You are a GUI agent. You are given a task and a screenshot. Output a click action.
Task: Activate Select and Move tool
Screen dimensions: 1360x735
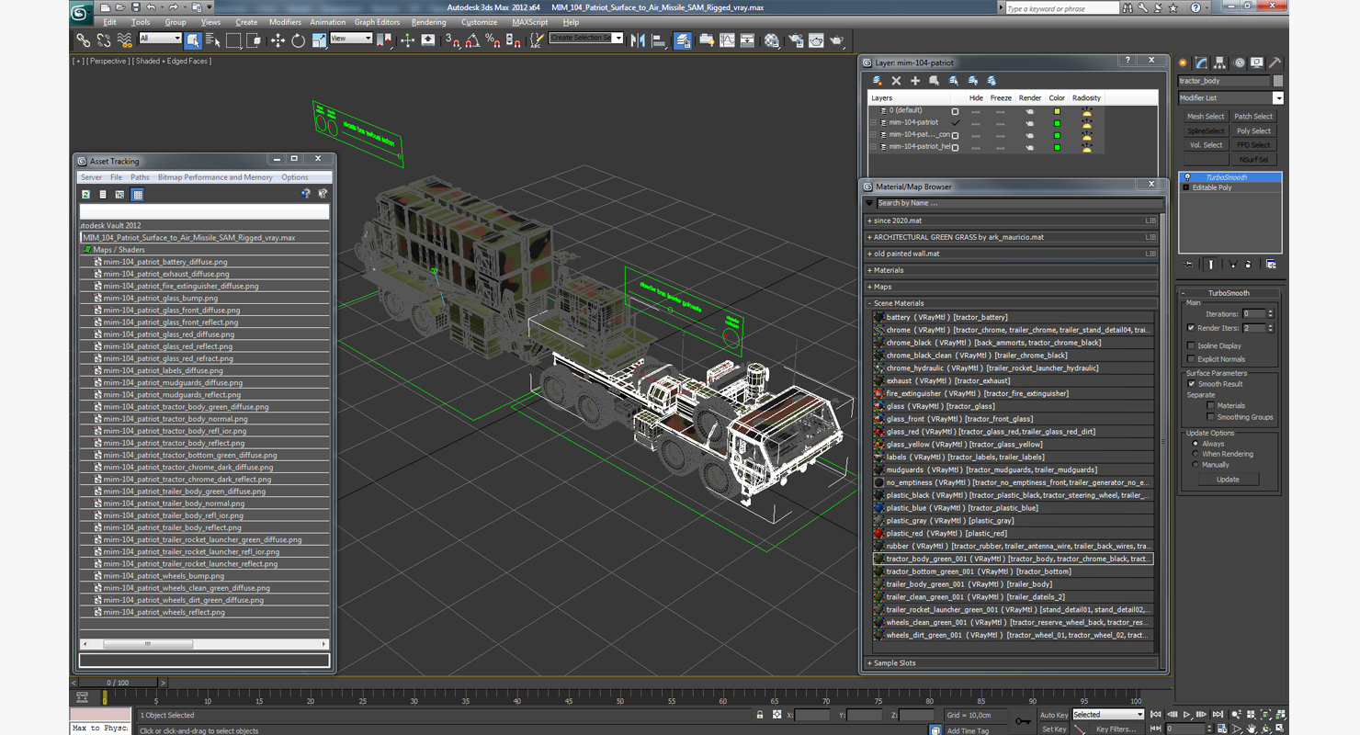[x=278, y=40]
